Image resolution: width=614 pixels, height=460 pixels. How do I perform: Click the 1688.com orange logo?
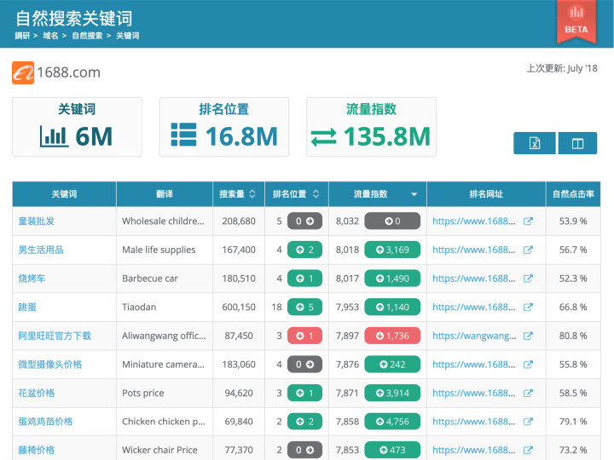(23, 72)
